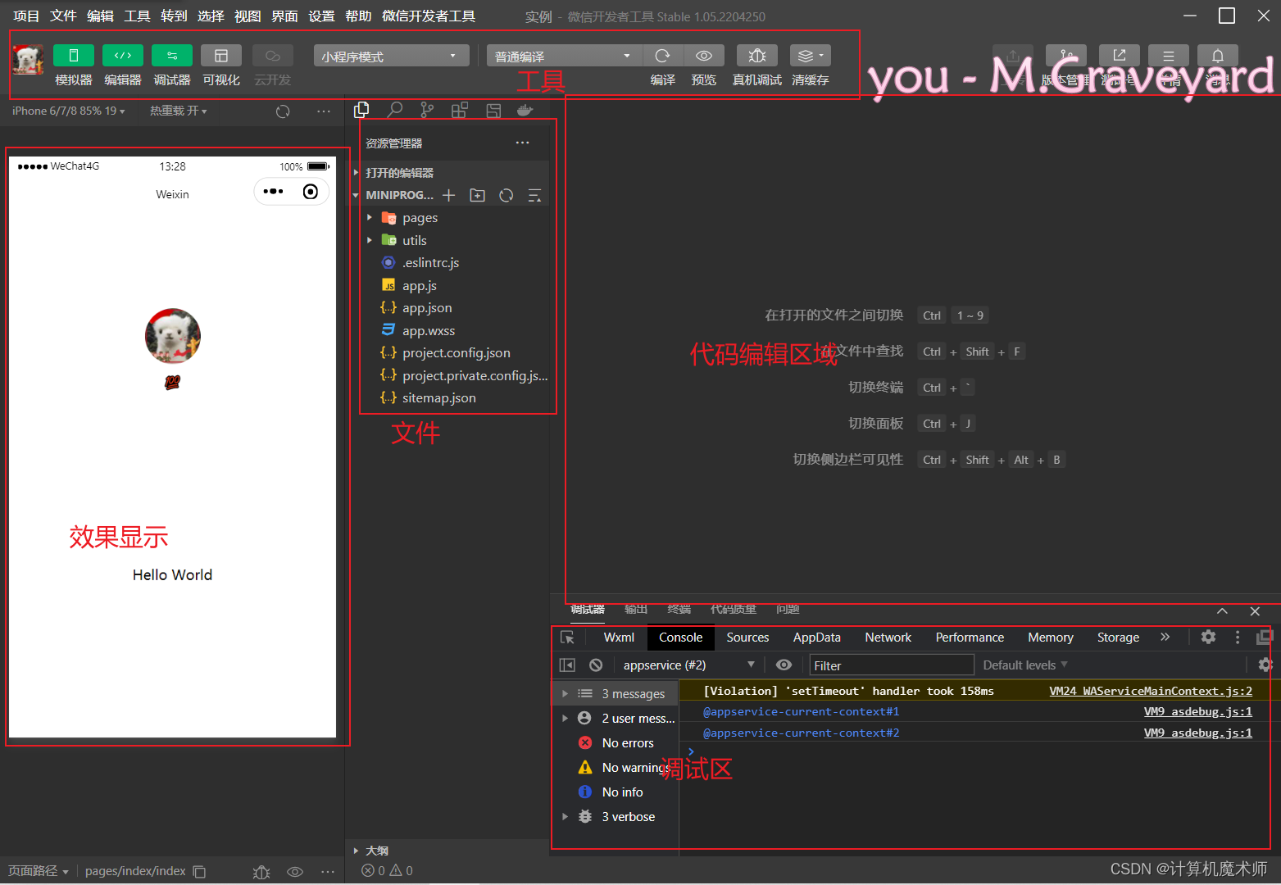Open the 项目 menu
Image resolution: width=1281 pixels, height=885 pixels.
pos(26,16)
